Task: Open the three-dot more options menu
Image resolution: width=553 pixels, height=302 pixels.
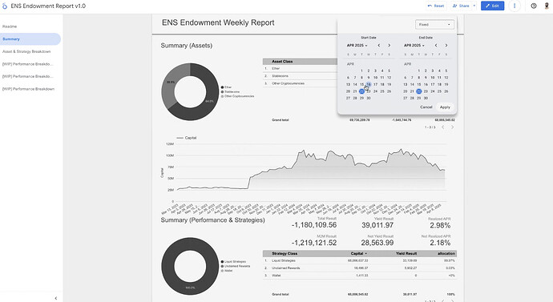Action: 515,6
